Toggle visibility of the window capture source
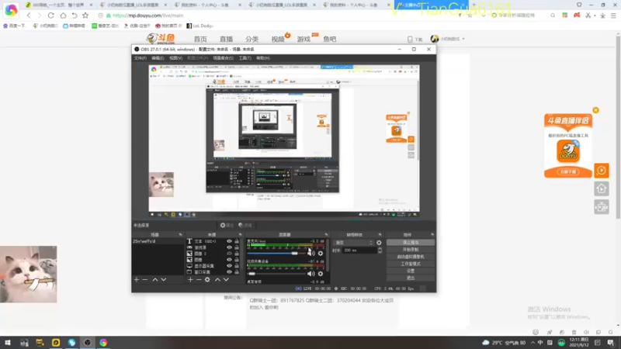Screen dimensions: 621x349 coord(229,272)
